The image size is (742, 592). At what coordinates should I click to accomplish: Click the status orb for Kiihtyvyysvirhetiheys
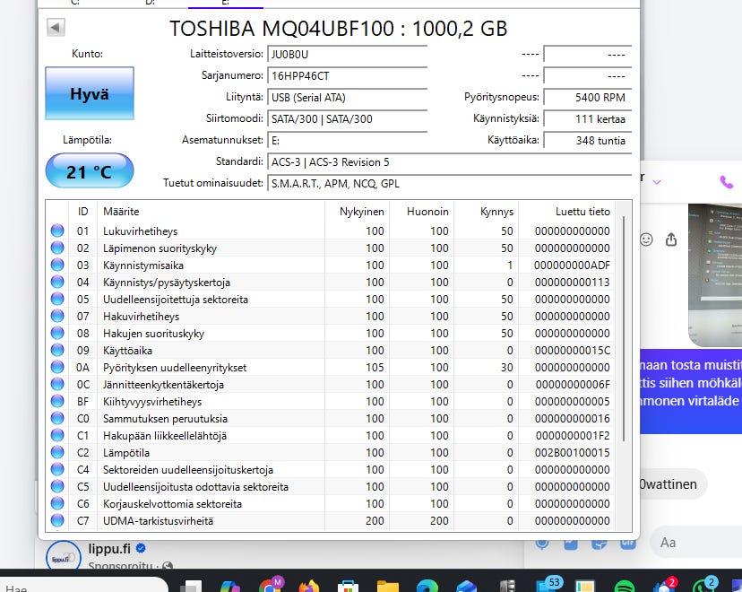pyautogui.click(x=57, y=401)
